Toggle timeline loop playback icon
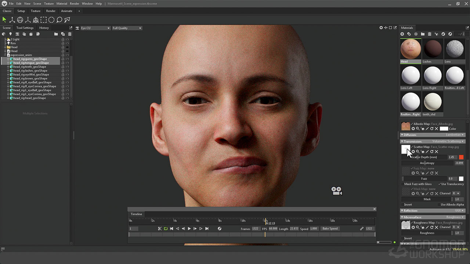This screenshot has height=264, width=470. [x=166, y=228]
